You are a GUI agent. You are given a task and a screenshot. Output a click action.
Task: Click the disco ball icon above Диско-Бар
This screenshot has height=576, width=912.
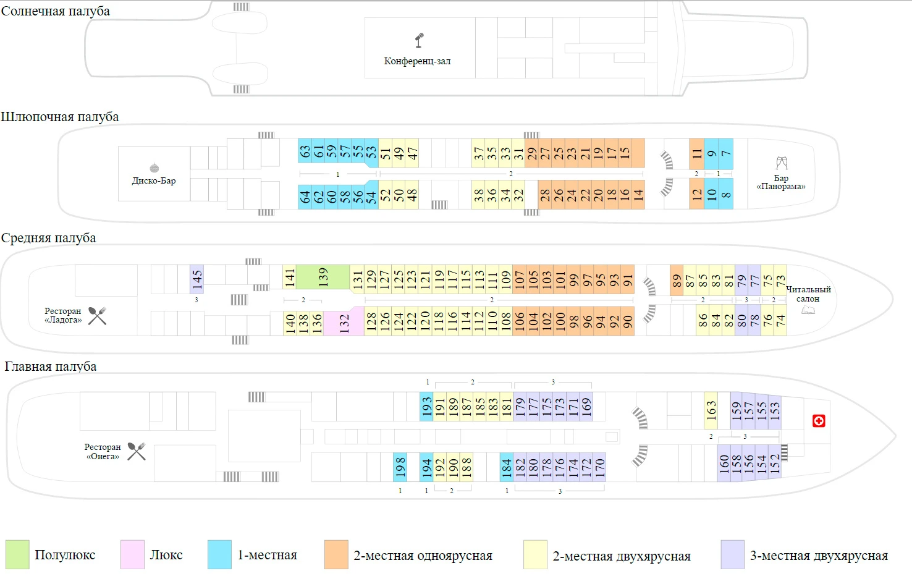coord(154,167)
